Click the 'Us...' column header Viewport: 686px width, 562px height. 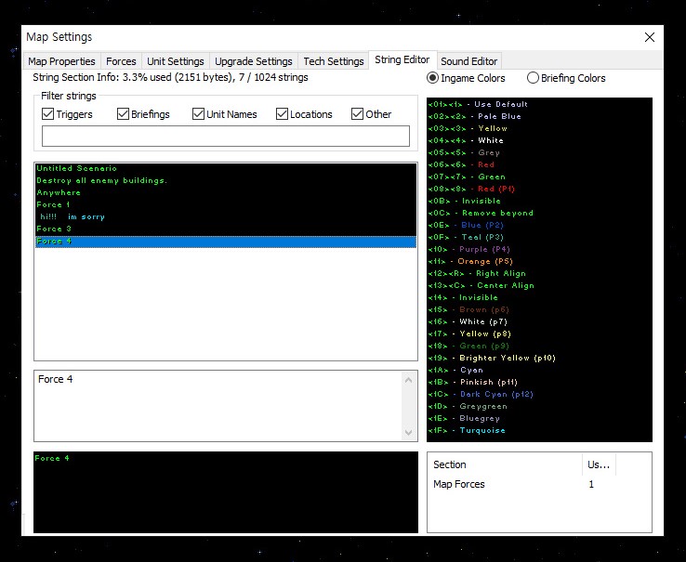[599, 464]
